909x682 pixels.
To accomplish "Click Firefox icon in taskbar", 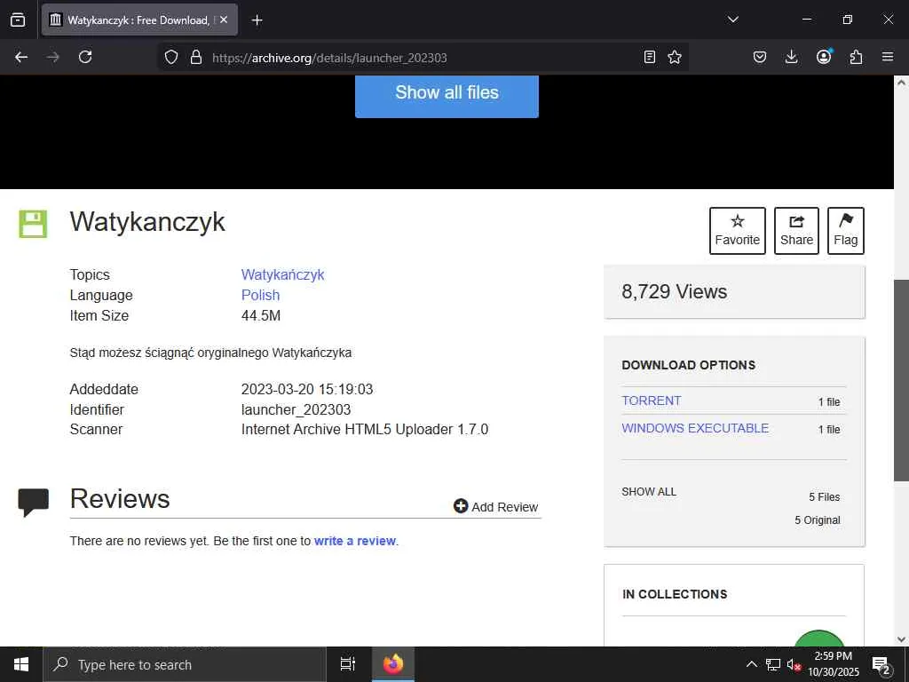I will (x=393, y=664).
